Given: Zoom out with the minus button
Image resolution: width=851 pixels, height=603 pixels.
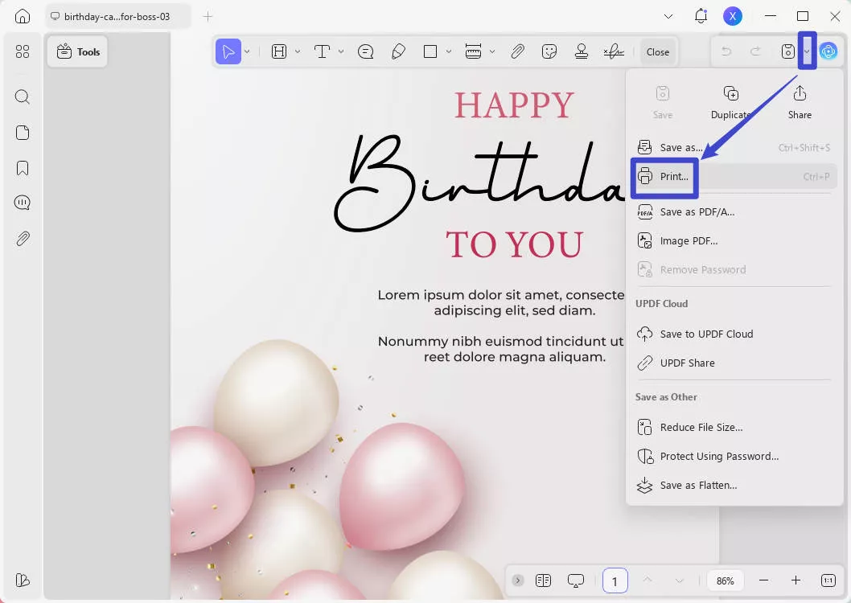Looking at the screenshot, I should click(x=763, y=580).
